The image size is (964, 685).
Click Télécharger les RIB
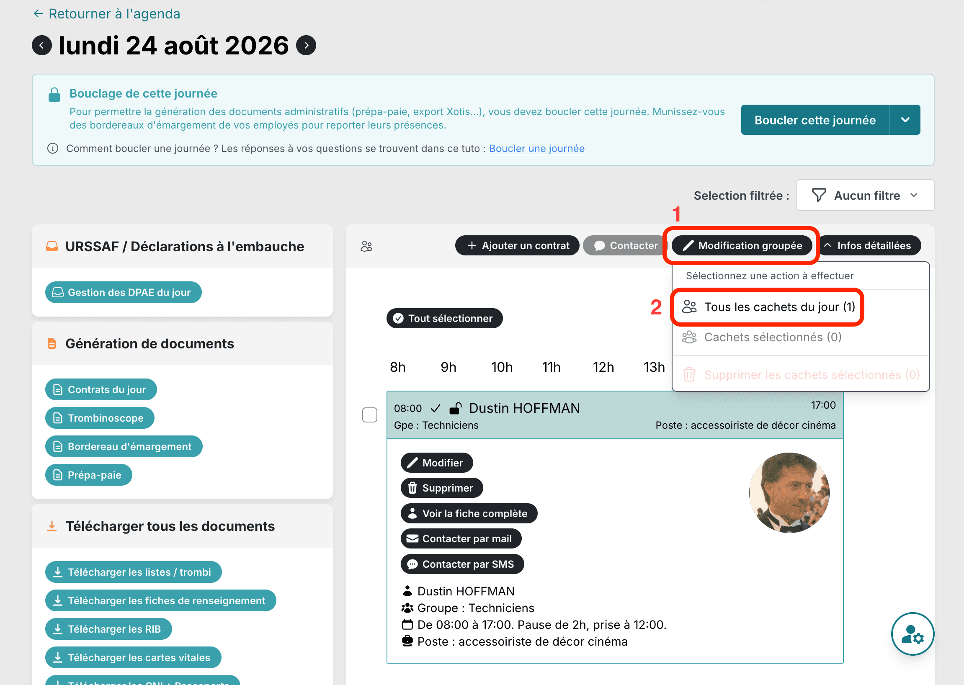(108, 629)
